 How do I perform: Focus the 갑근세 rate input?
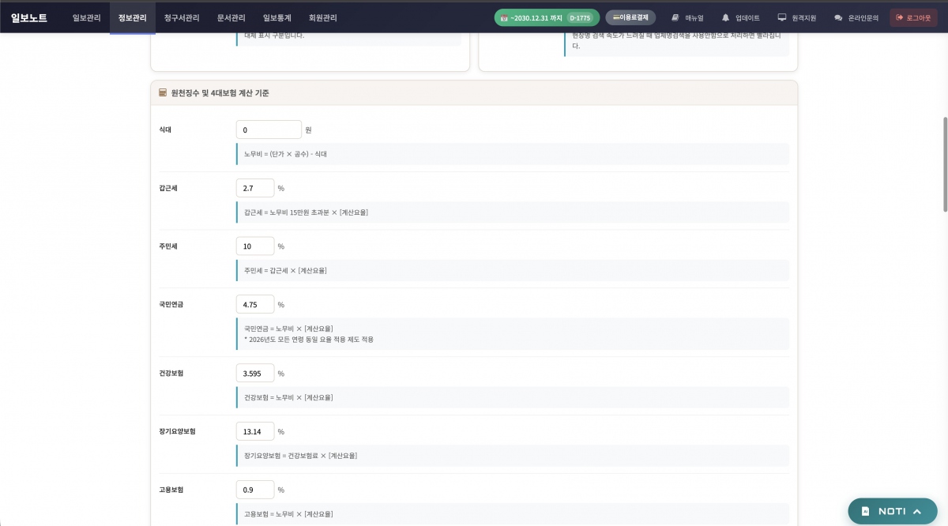[x=254, y=188]
